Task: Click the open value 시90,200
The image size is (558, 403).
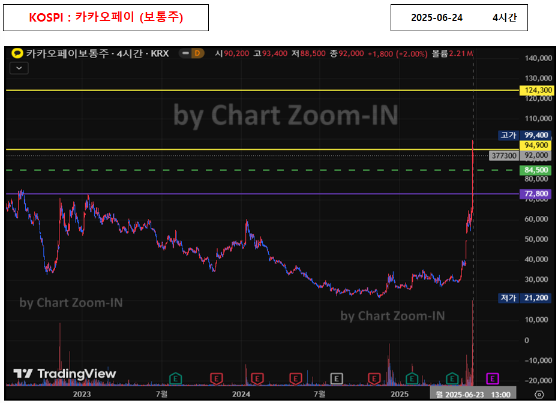Action: tap(232, 54)
